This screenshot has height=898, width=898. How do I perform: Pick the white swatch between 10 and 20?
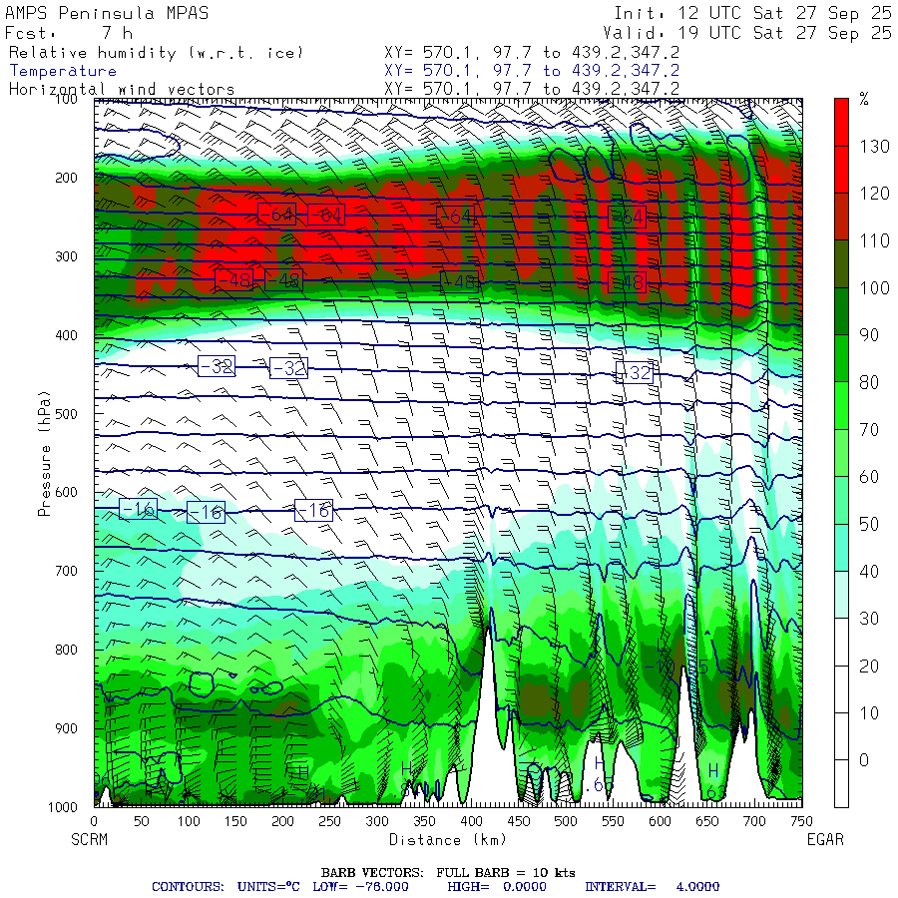coord(841,688)
